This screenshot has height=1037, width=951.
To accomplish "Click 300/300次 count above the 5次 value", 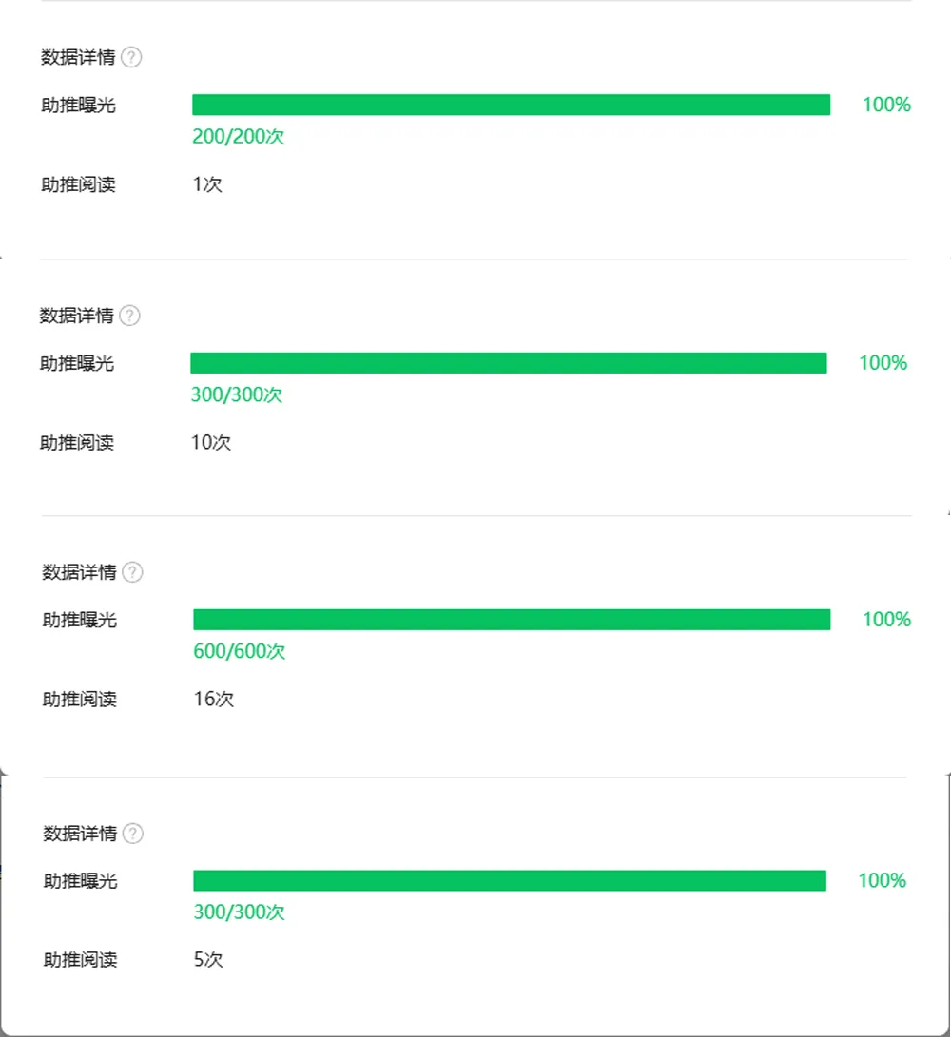I will pyautogui.click(x=239, y=912).
